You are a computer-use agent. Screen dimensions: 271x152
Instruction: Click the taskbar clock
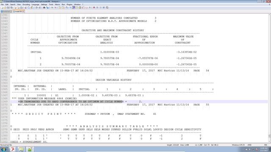(x=264, y=149)
